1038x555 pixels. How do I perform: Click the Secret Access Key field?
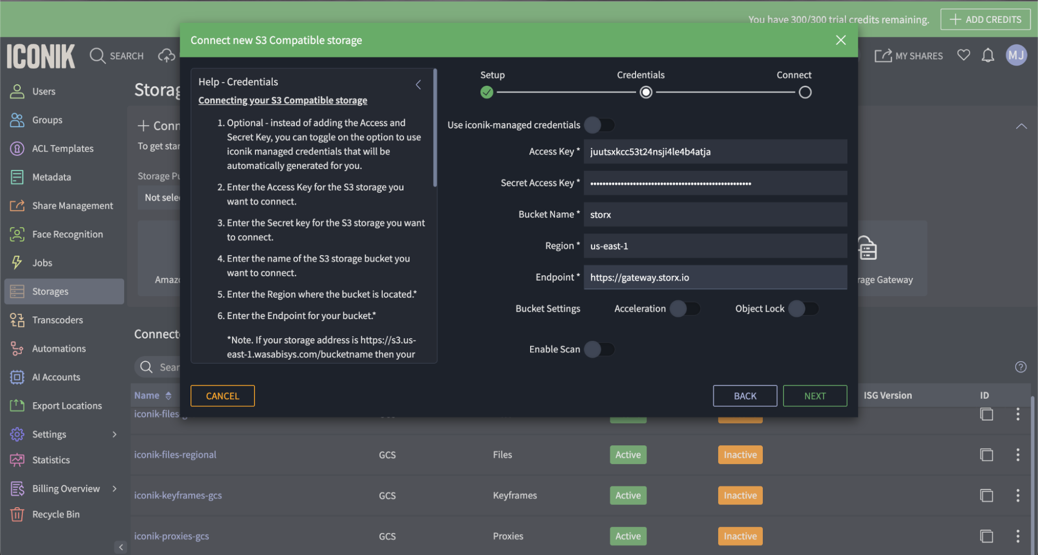pos(715,183)
